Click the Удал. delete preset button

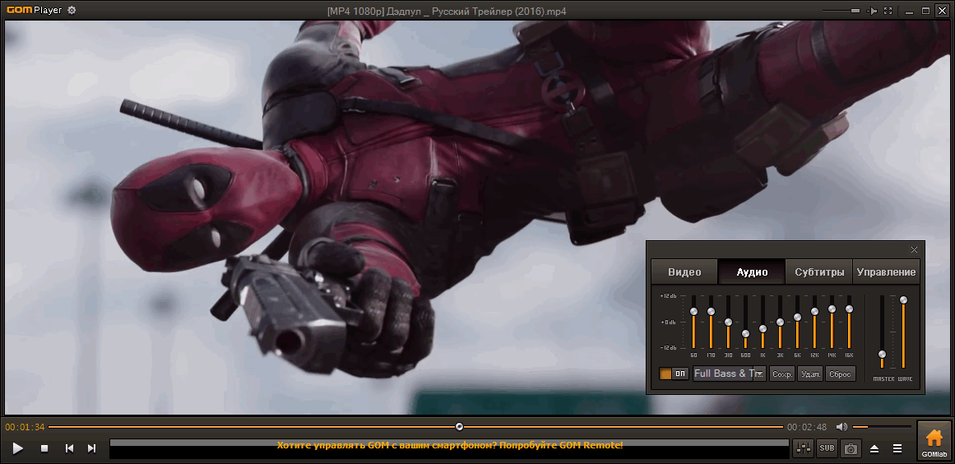811,374
